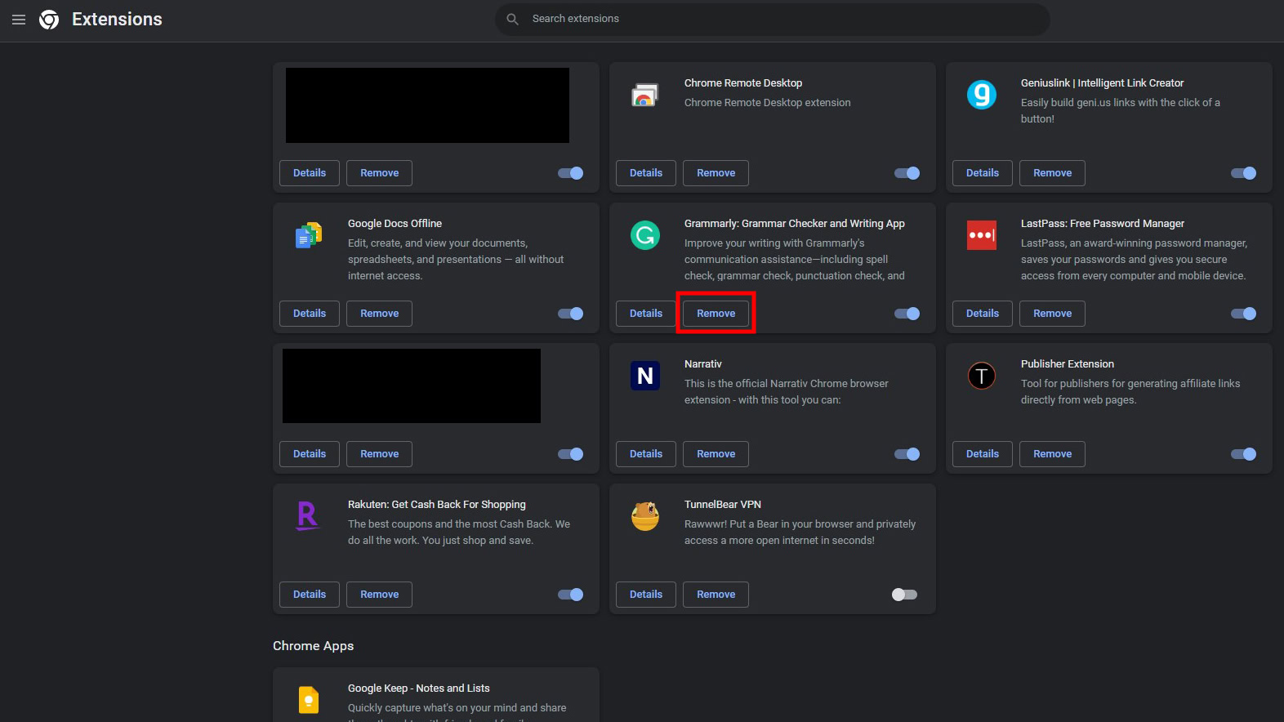Viewport: 1284px width, 722px height.
Task: Click "Geniuslink | Intelligent Link Creator" title
Action: point(1102,83)
